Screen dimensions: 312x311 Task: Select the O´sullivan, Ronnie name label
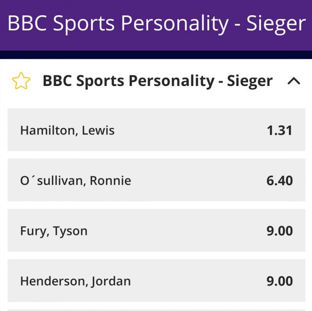click(x=75, y=181)
